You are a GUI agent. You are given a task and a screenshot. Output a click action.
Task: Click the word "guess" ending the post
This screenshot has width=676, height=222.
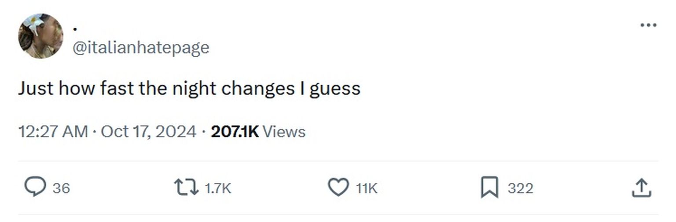click(x=335, y=90)
